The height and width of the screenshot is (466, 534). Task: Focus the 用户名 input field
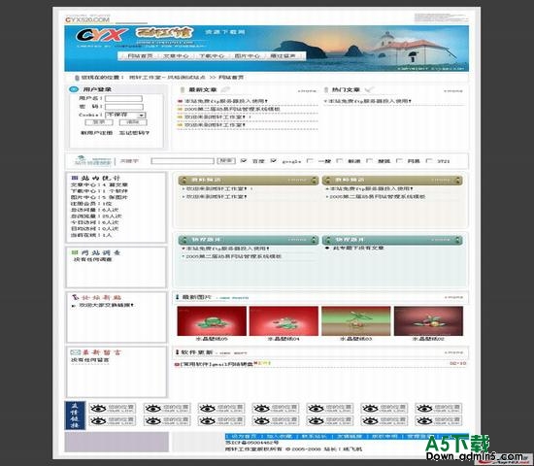[x=123, y=98]
